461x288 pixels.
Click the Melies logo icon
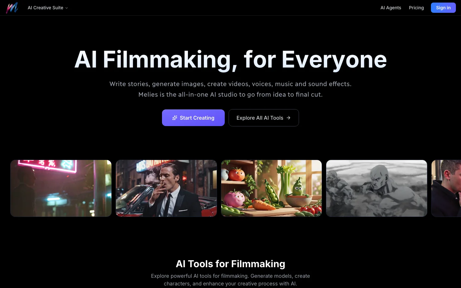pyautogui.click(x=12, y=8)
